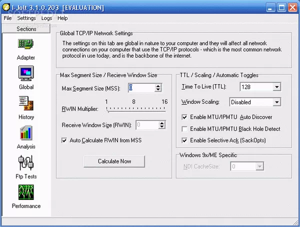Viewport: 300px width, 227px height.
Task: Click the Calculate Now button
Action: pos(114,161)
